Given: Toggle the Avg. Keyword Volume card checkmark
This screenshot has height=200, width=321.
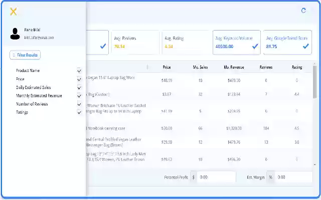Looking at the screenshot, I should [x=255, y=46].
